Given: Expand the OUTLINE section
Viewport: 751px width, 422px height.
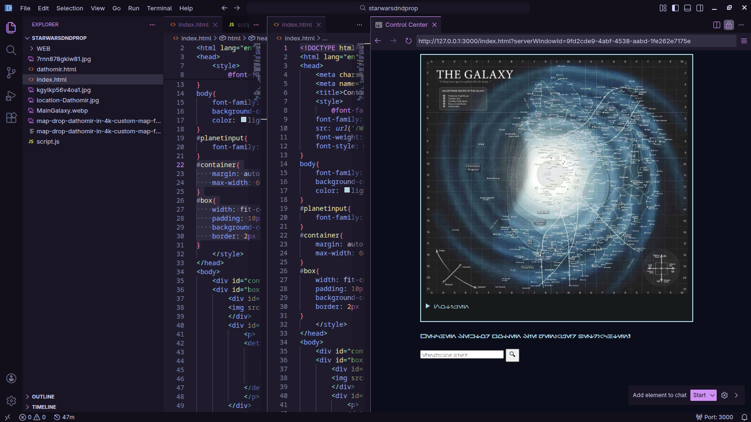Looking at the screenshot, I should [x=43, y=397].
